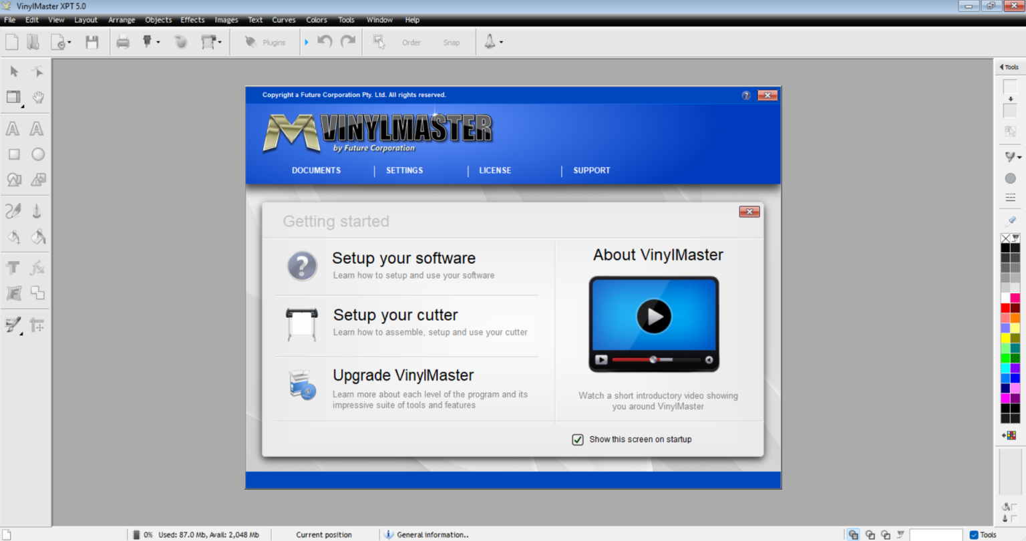Open the File menu
The height and width of the screenshot is (541, 1026).
tap(10, 20)
